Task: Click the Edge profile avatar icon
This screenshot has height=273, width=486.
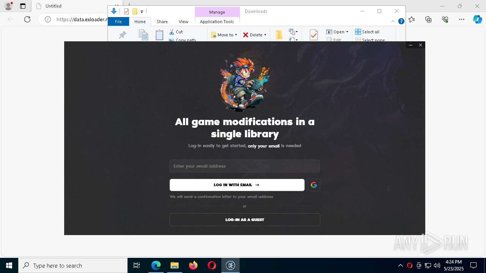Action: click(8, 6)
